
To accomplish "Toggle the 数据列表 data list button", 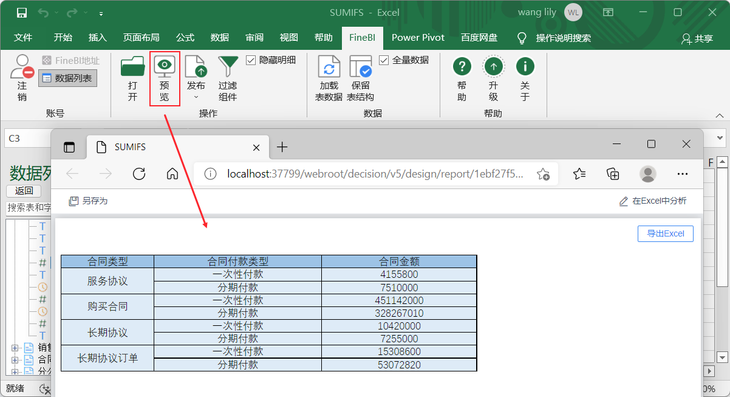I will pos(67,78).
